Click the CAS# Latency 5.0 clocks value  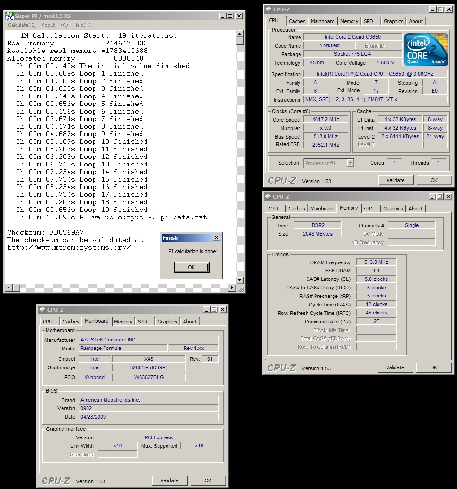pyautogui.click(x=377, y=279)
